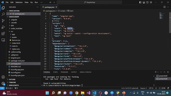
Task: Maximize the terminal panel with chevron up
Action: [x=164, y=72]
